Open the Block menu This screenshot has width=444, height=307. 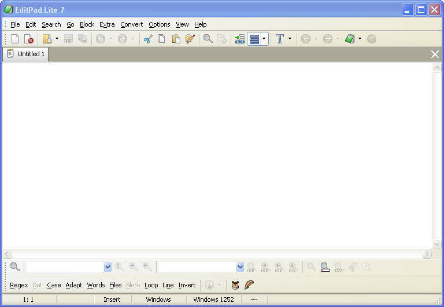pyautogui.click(x=87, y=24)
